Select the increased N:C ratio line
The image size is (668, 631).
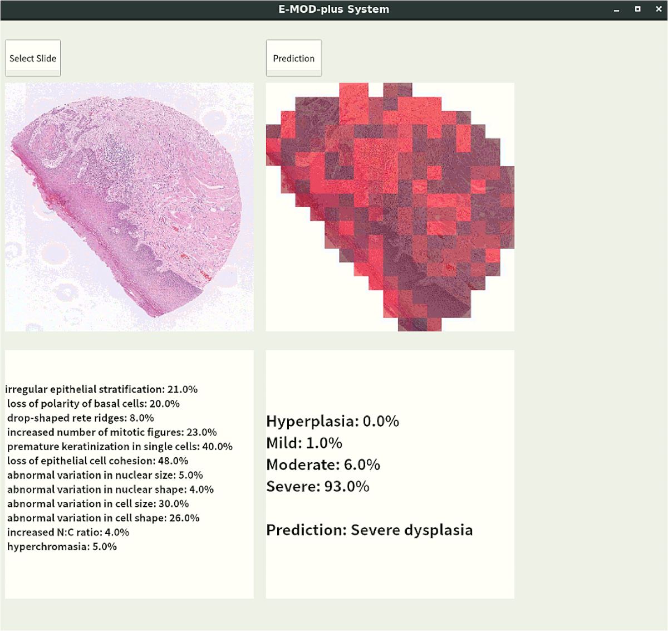click(68, 532)
